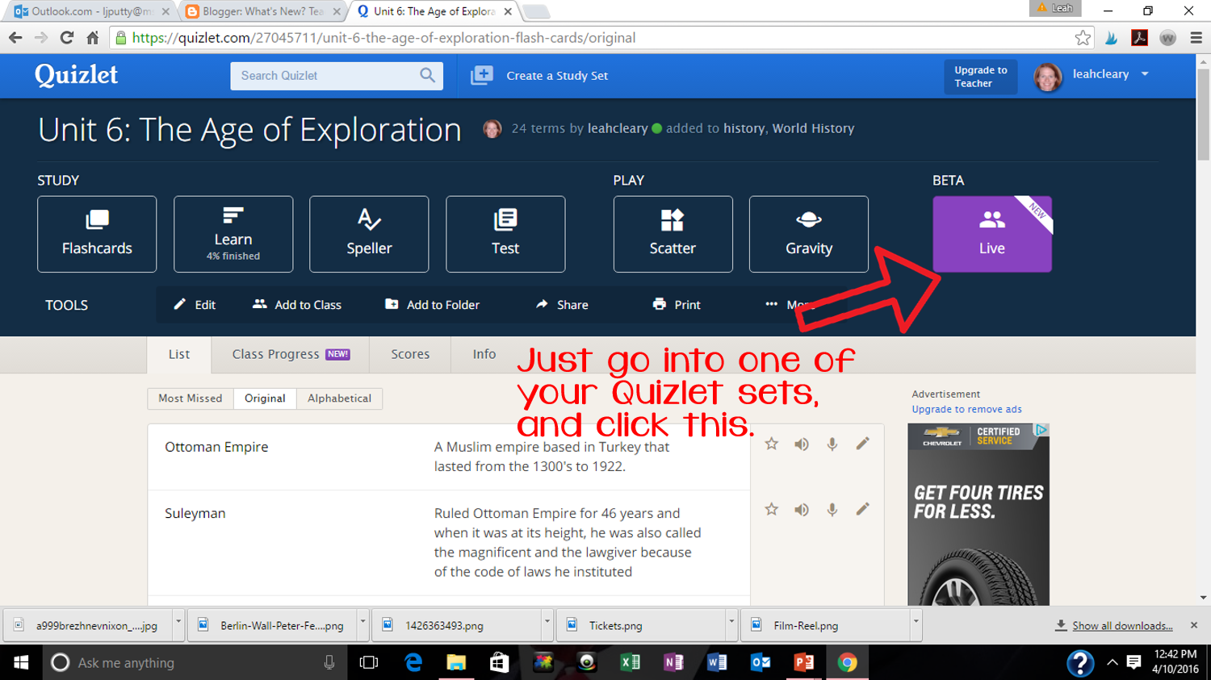Click Edit in tools bar

pyautogui.click(x=195, y=305)
